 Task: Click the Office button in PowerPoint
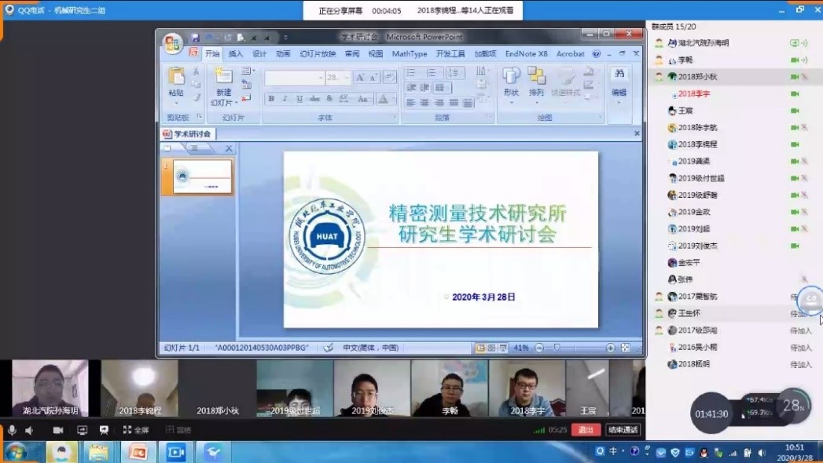pos(172,43)
